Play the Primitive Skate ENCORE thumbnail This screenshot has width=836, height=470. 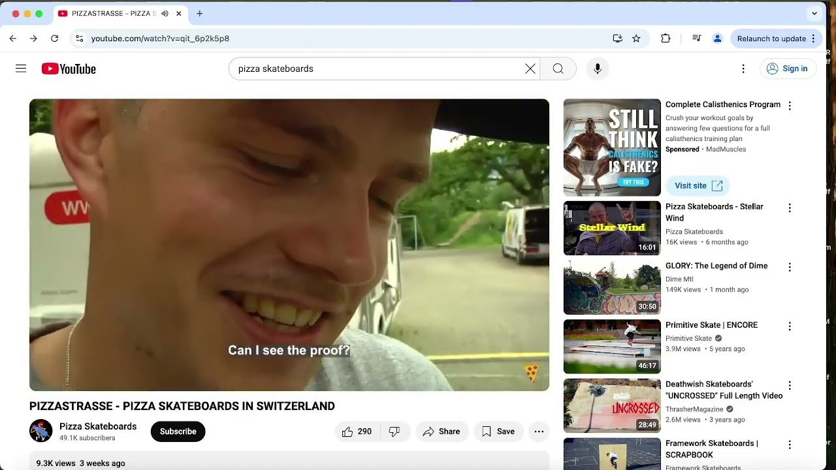(611, 346)
